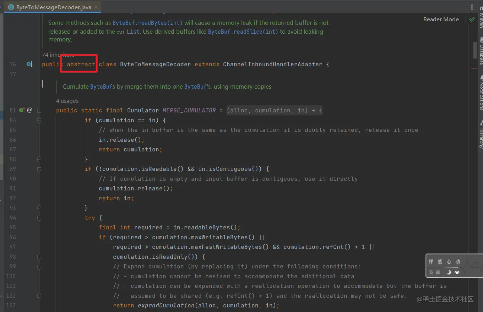Collapse block at closing brace on line 88
The width and height of the screenshot is (483, 312).
[39, 159]
